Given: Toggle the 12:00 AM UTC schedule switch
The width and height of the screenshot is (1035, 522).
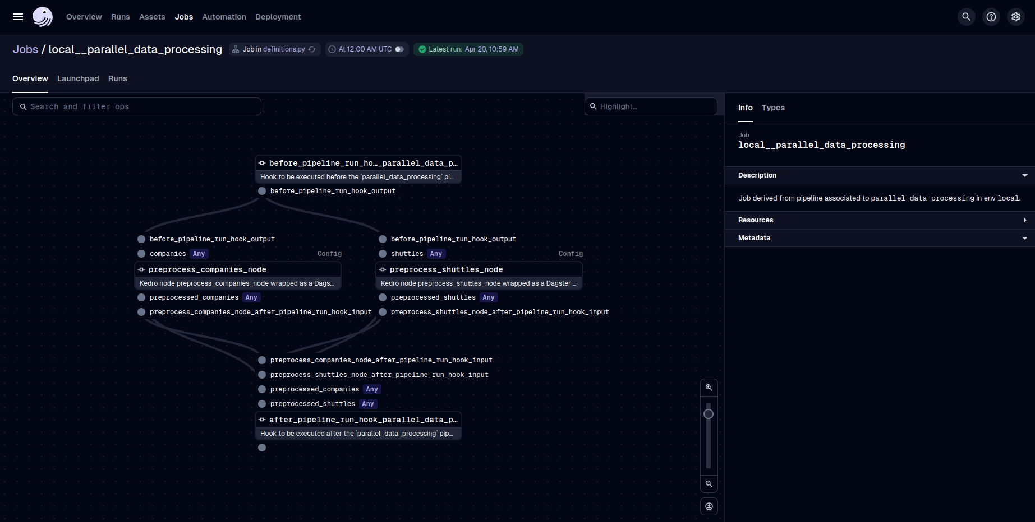Looking at the screenshot, I should (399, 49).
